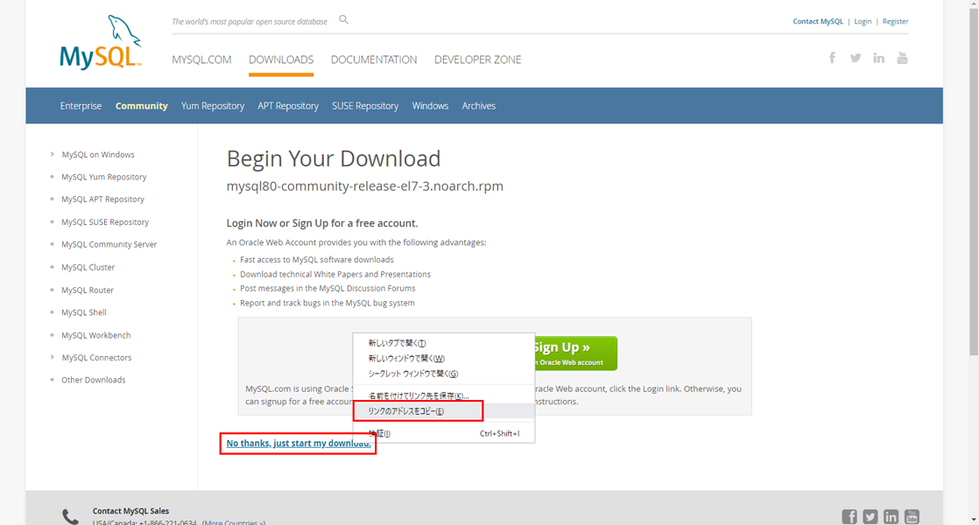
Task: Open MySQL Shell sidebar link
Action: tap(84, 312)
